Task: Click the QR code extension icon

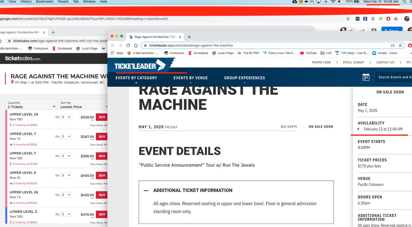Action: click(x=373, y=19)
